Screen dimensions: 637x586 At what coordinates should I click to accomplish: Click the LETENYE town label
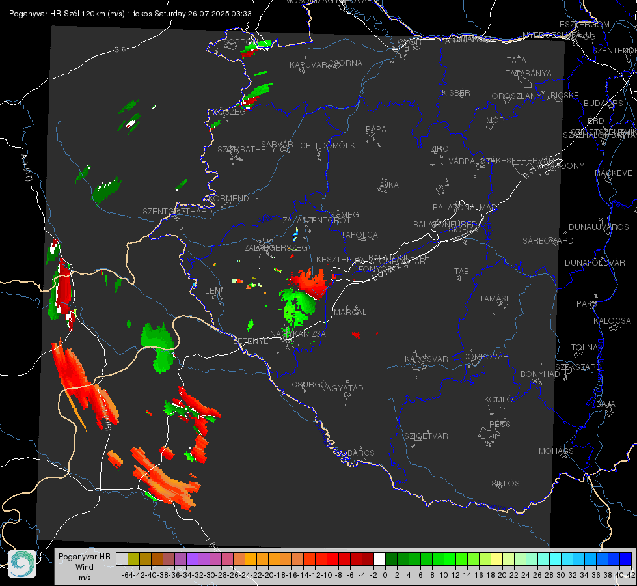pos(251,341)
